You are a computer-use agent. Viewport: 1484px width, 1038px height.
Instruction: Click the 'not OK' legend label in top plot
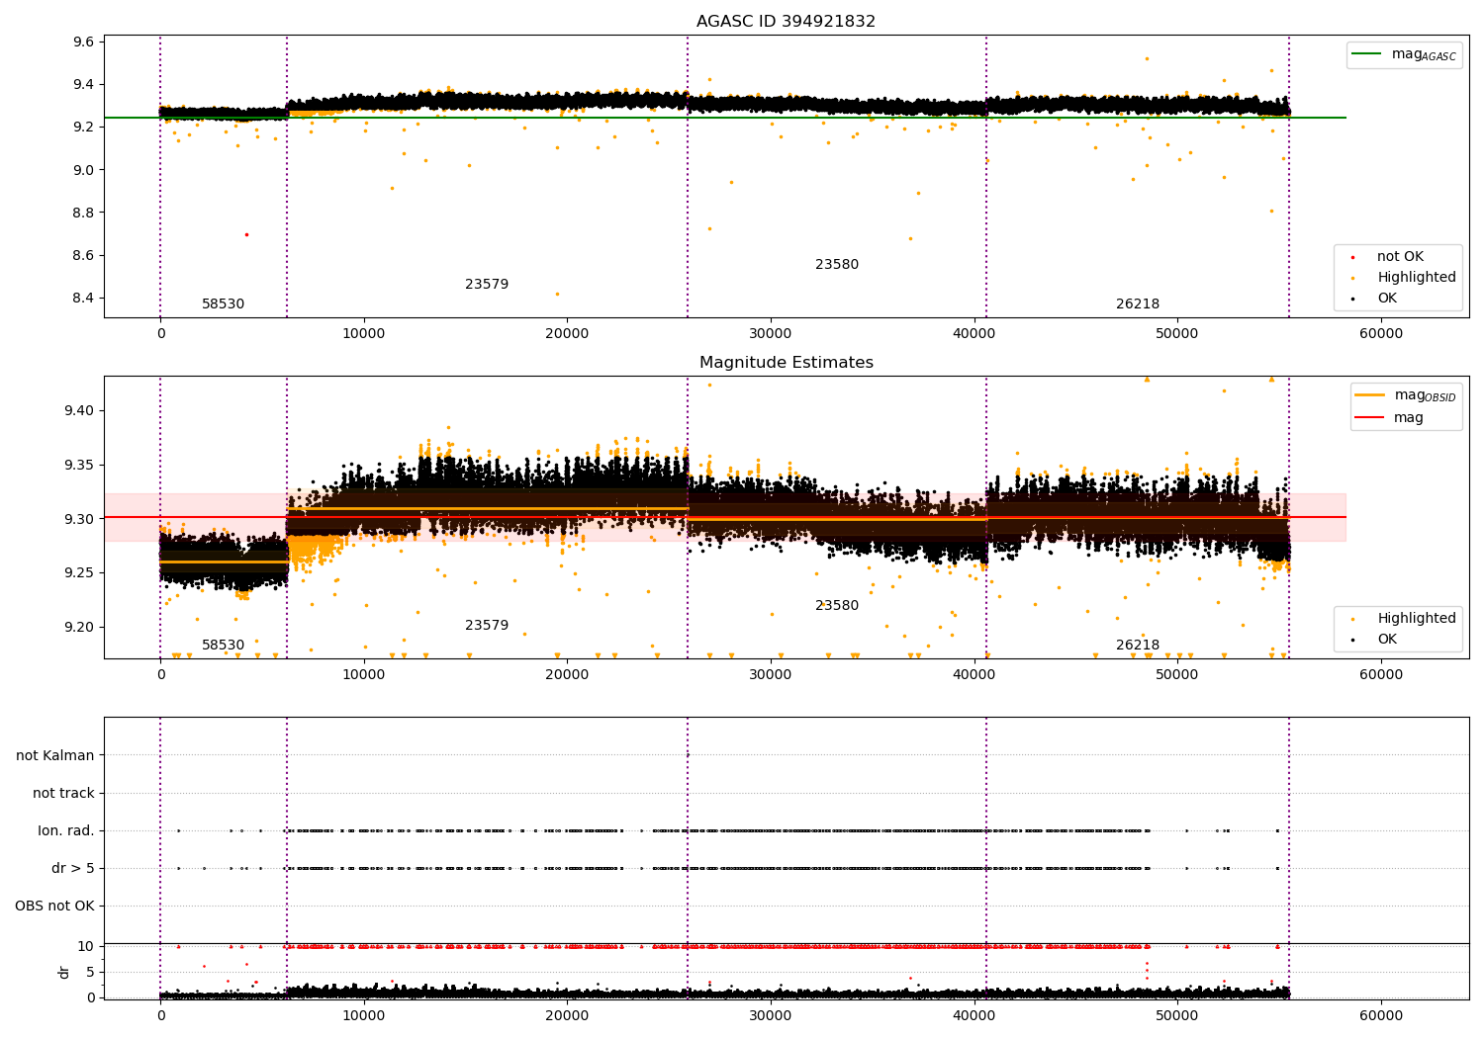(1400, 256)
